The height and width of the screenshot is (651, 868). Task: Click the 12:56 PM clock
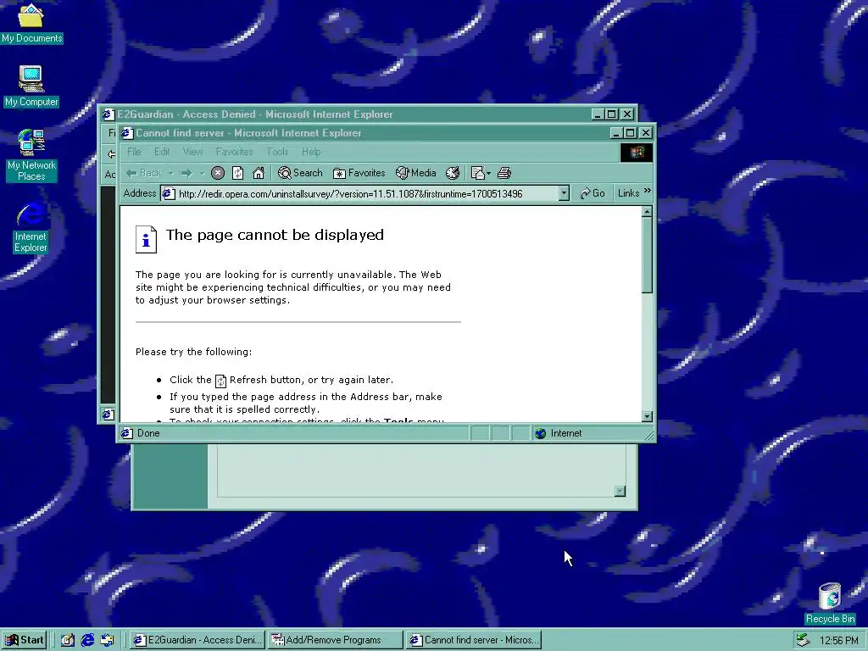coord(838,641)
